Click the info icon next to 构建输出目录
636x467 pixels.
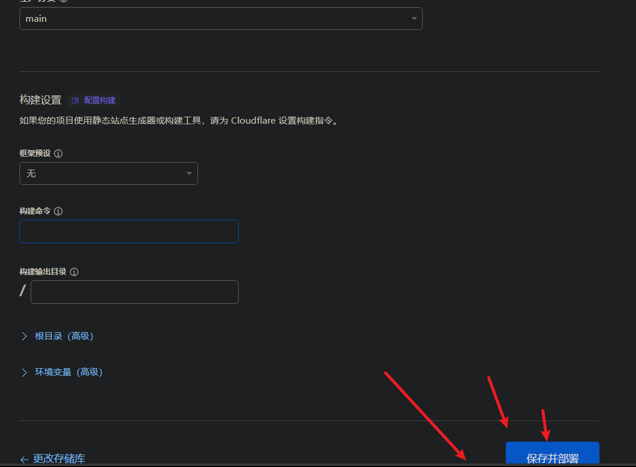pos(74,272)
